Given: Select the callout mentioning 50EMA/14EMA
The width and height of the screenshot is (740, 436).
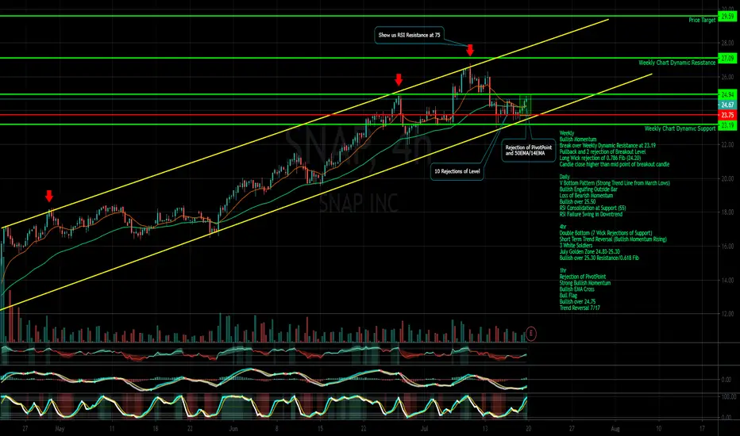Looking at the screenshot, I should (529, 151).
